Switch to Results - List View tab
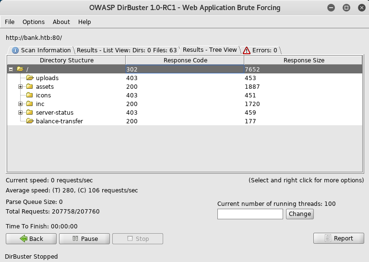Screen dimensions: 369x262 pos(127,50)
